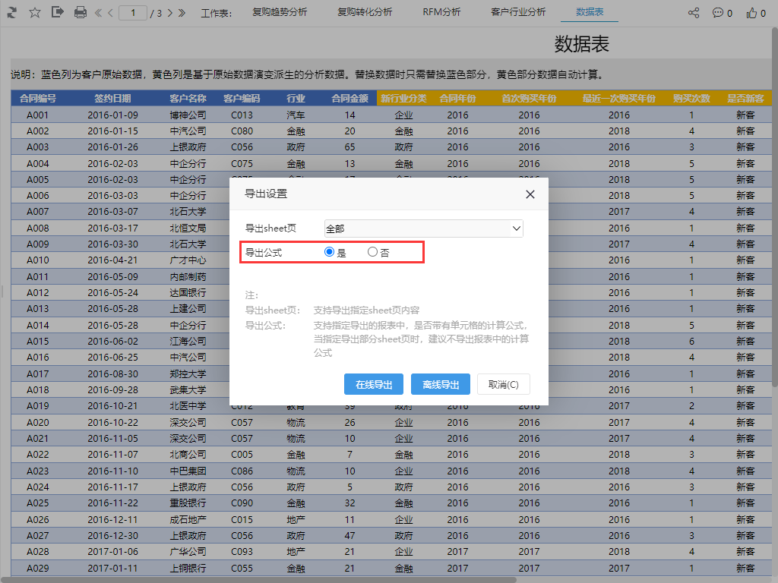Image resolution: width=778 pixels, height=583 pixels.
Task: Click the 在线导出 button
Action: point(374,384)
